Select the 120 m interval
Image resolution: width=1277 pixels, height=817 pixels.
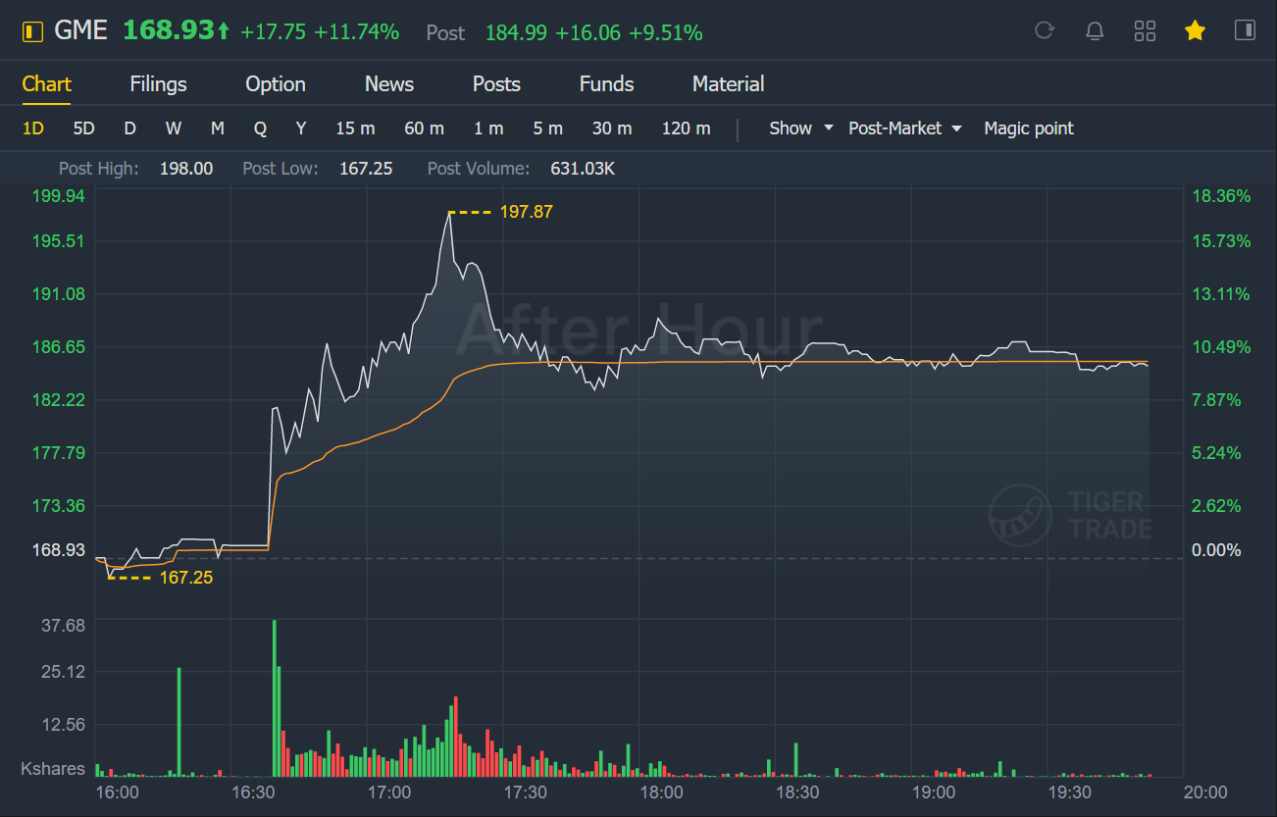point(686,128)
